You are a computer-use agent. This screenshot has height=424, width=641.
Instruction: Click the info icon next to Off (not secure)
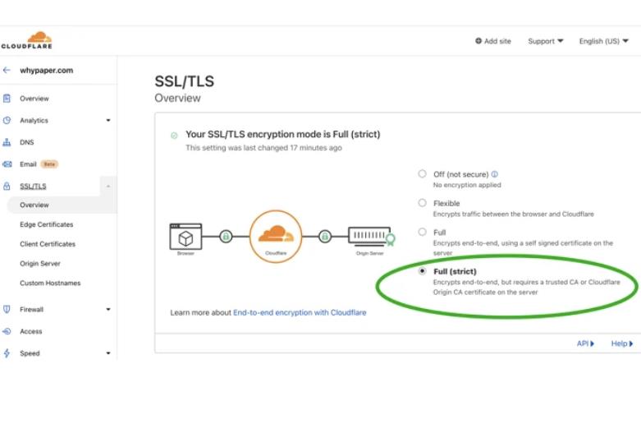(495, 174)
